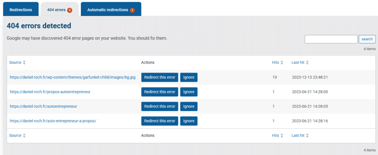Viewport: 378px width, 155px height.
Task: Open the bg.jpg 404 source link
Action: 73,77
